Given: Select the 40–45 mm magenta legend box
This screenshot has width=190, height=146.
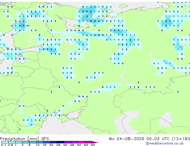Looking at the screenshot, I should (81, 142).
